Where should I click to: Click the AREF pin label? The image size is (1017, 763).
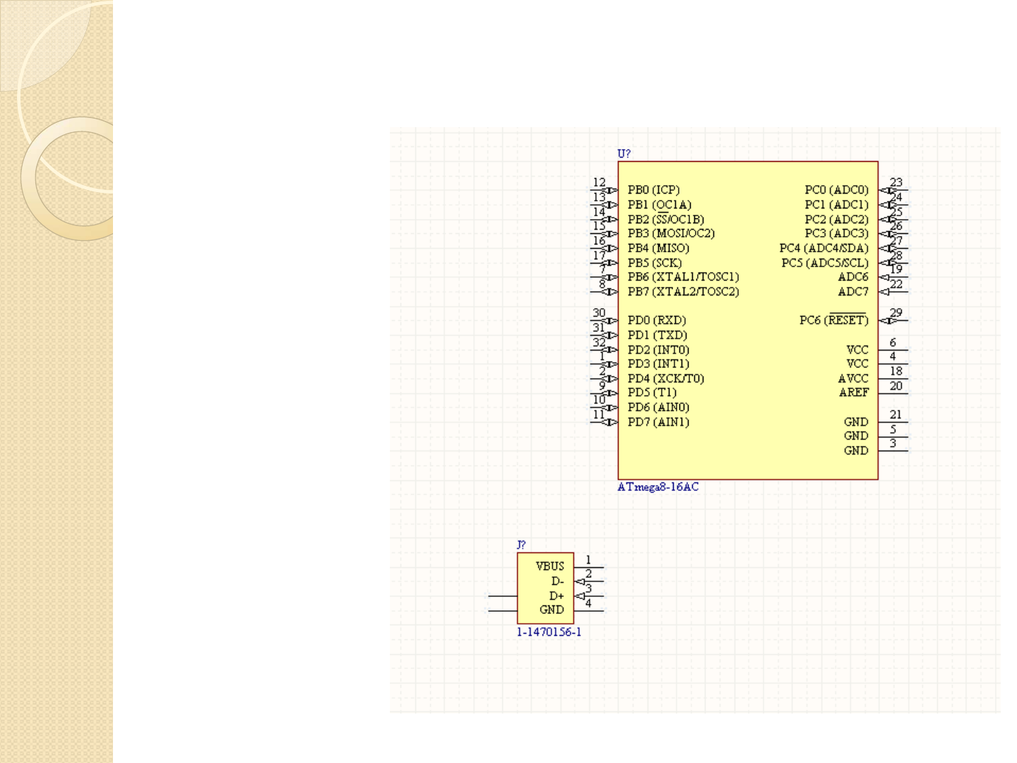coord(854,393)
